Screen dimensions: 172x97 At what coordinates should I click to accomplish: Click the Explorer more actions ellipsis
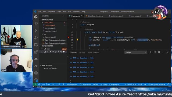(x=64, y=16)
